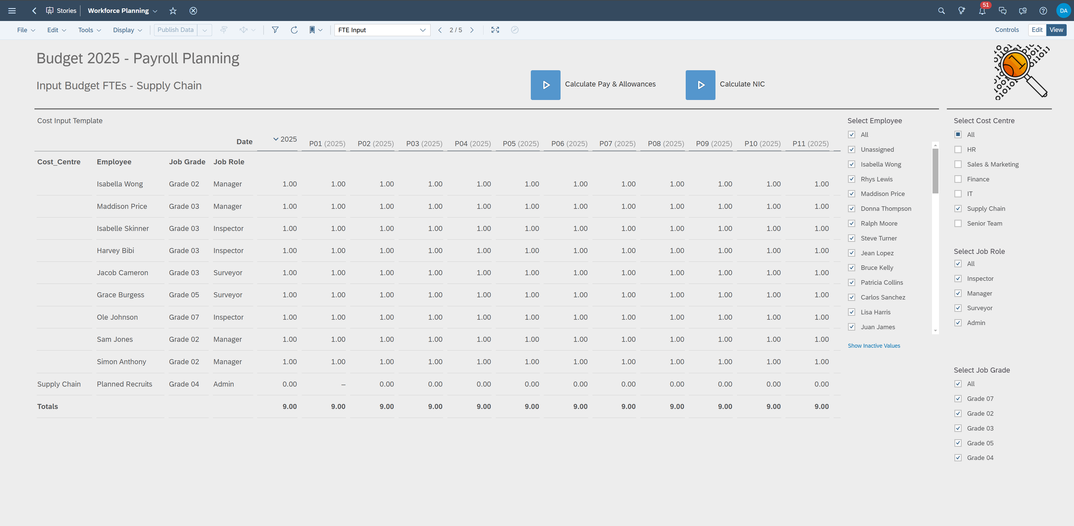
Task: Check the HR cost centre checkbox
Action: (x=958, y=150)
